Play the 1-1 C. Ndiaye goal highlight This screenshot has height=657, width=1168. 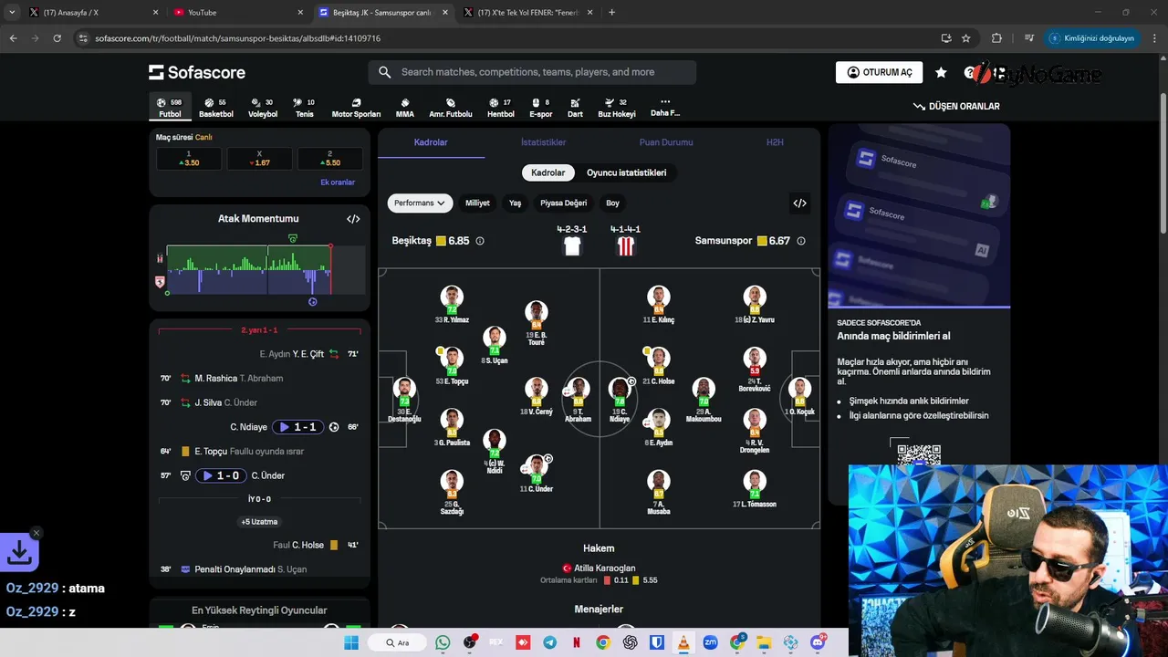(x=299, y=427)
